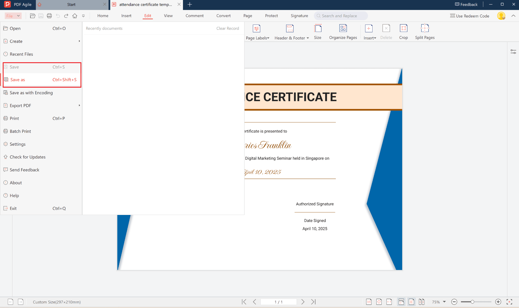Screen dimensions: 519x308
Task: Enable full screen mode icon
Action: tap(509, 302)
